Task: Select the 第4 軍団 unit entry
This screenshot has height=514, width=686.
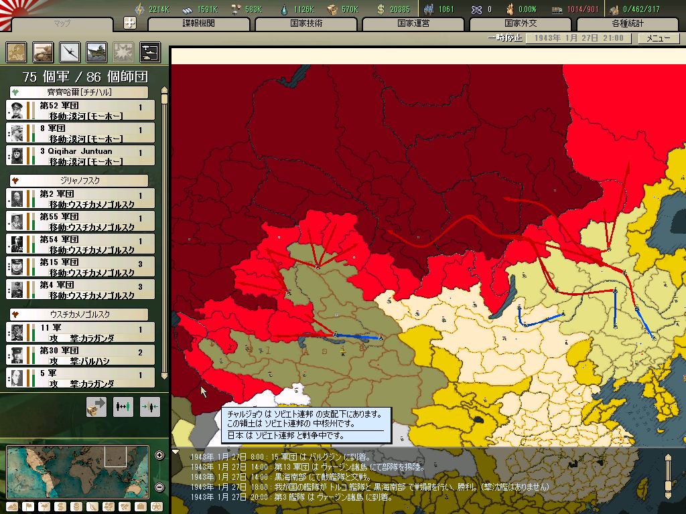Action: click(x=80, y=289)
